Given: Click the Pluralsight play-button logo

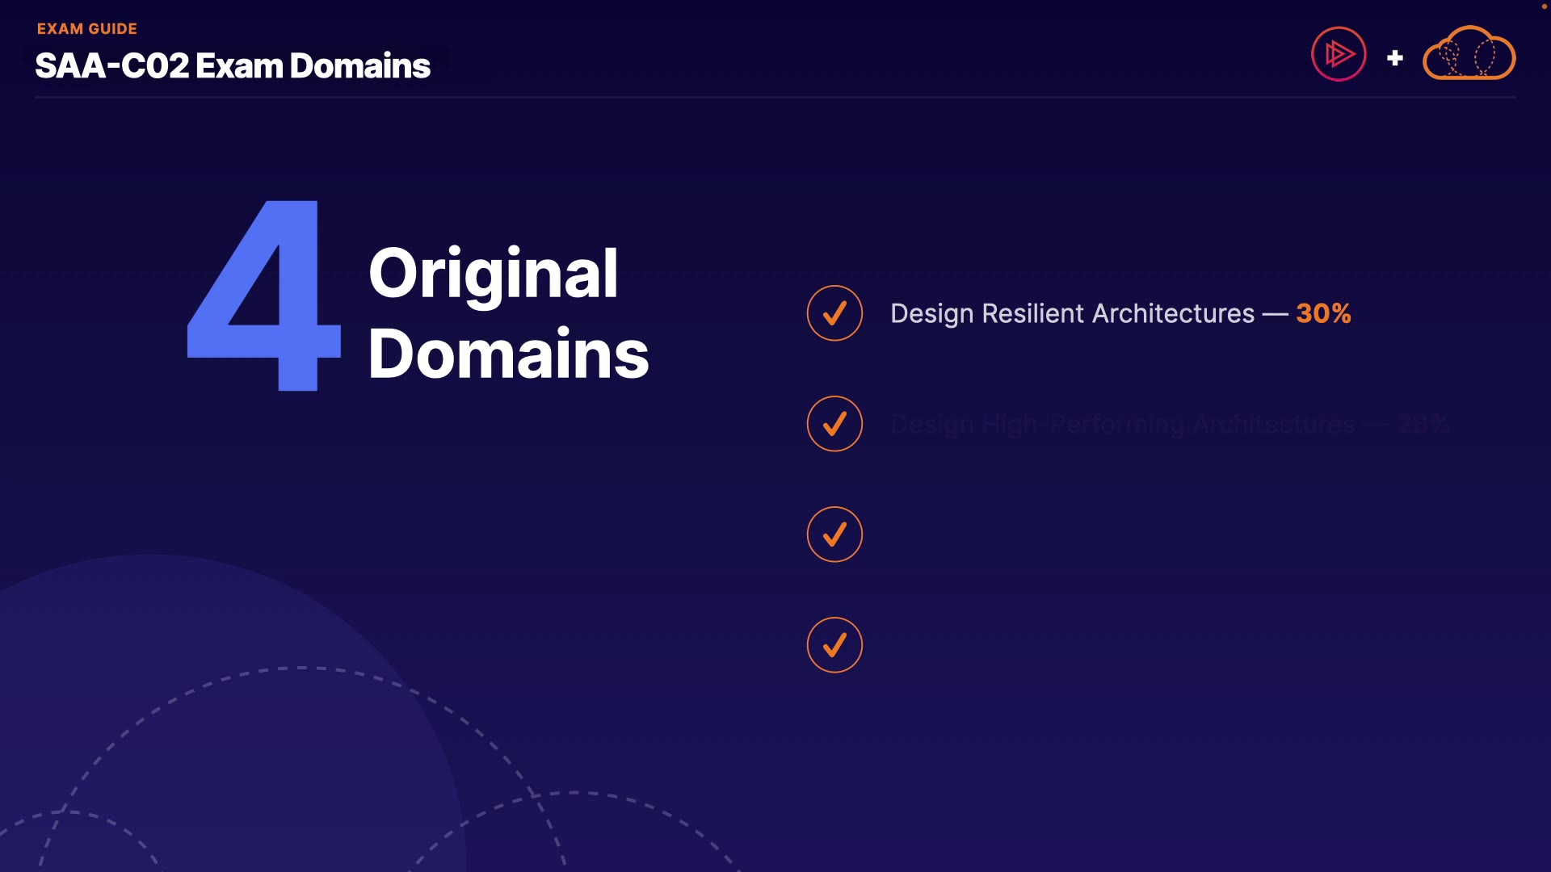Looking at the screenshot, I should 1339,54.
